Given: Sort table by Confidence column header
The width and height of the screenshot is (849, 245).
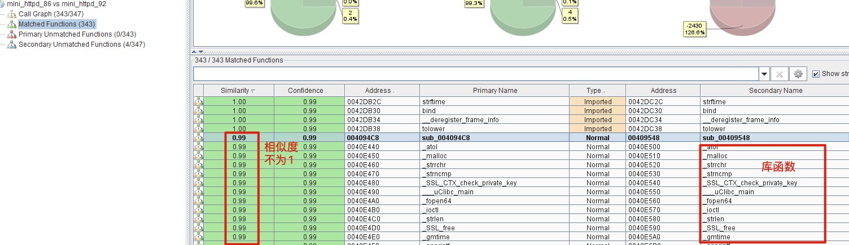Looking at the screenshot, I should 308,91.
